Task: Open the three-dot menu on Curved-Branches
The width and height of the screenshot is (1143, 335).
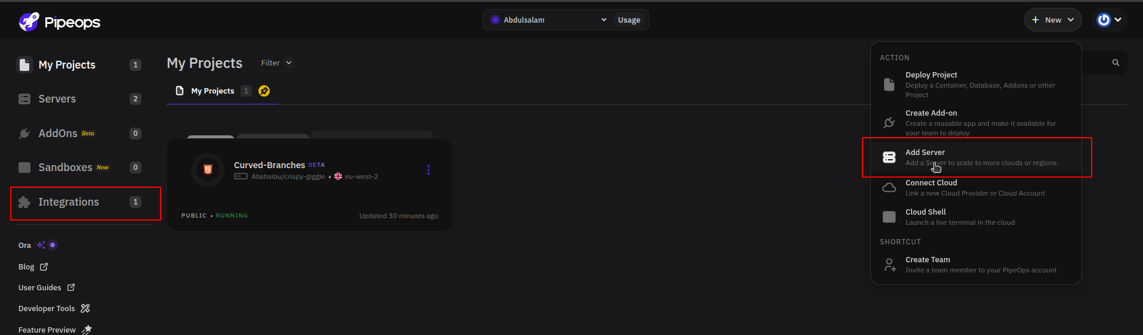Action: tap(429, 170)
